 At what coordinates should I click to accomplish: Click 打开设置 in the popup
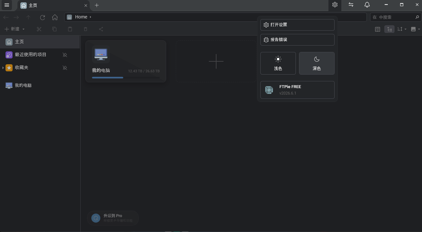(x=297, y=25)
